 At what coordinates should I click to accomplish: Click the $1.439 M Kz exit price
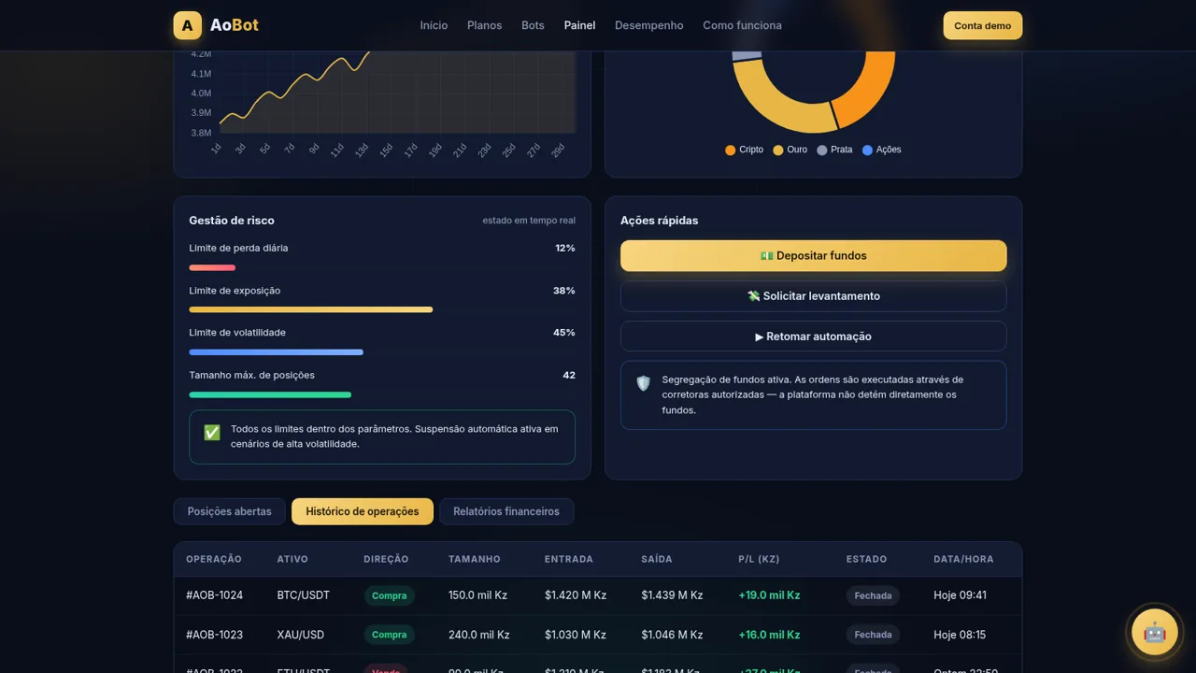point(673,595)
